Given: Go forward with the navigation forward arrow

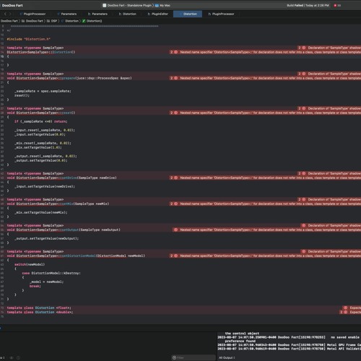Looking at the screenshot, I should tap(10, 14).
